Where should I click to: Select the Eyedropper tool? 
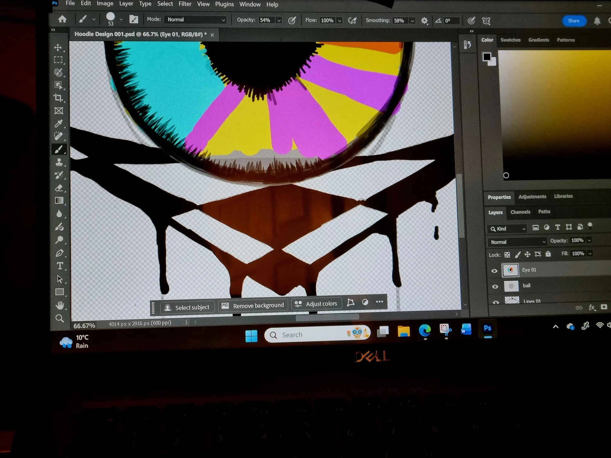[58, 123]
